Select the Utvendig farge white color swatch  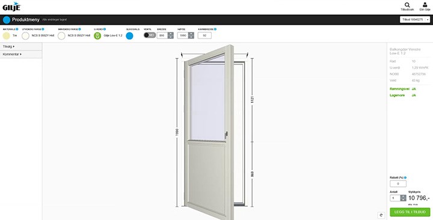26,36
